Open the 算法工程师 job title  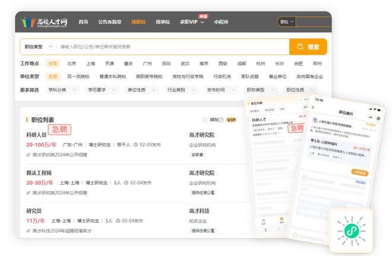[39, 173]
